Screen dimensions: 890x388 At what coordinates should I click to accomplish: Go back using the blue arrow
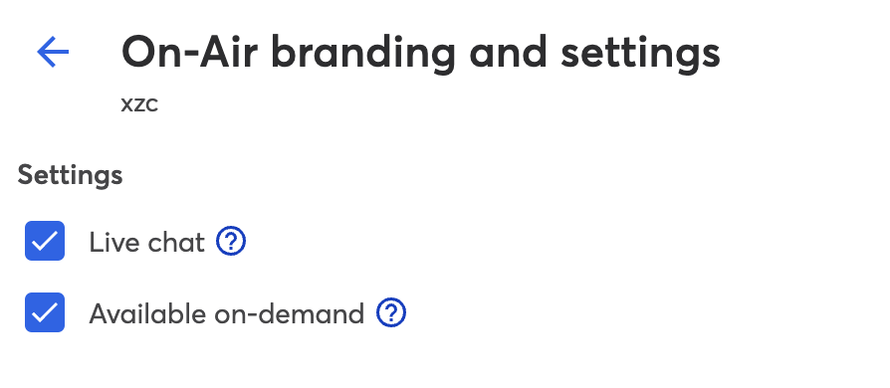click(53, 52)
